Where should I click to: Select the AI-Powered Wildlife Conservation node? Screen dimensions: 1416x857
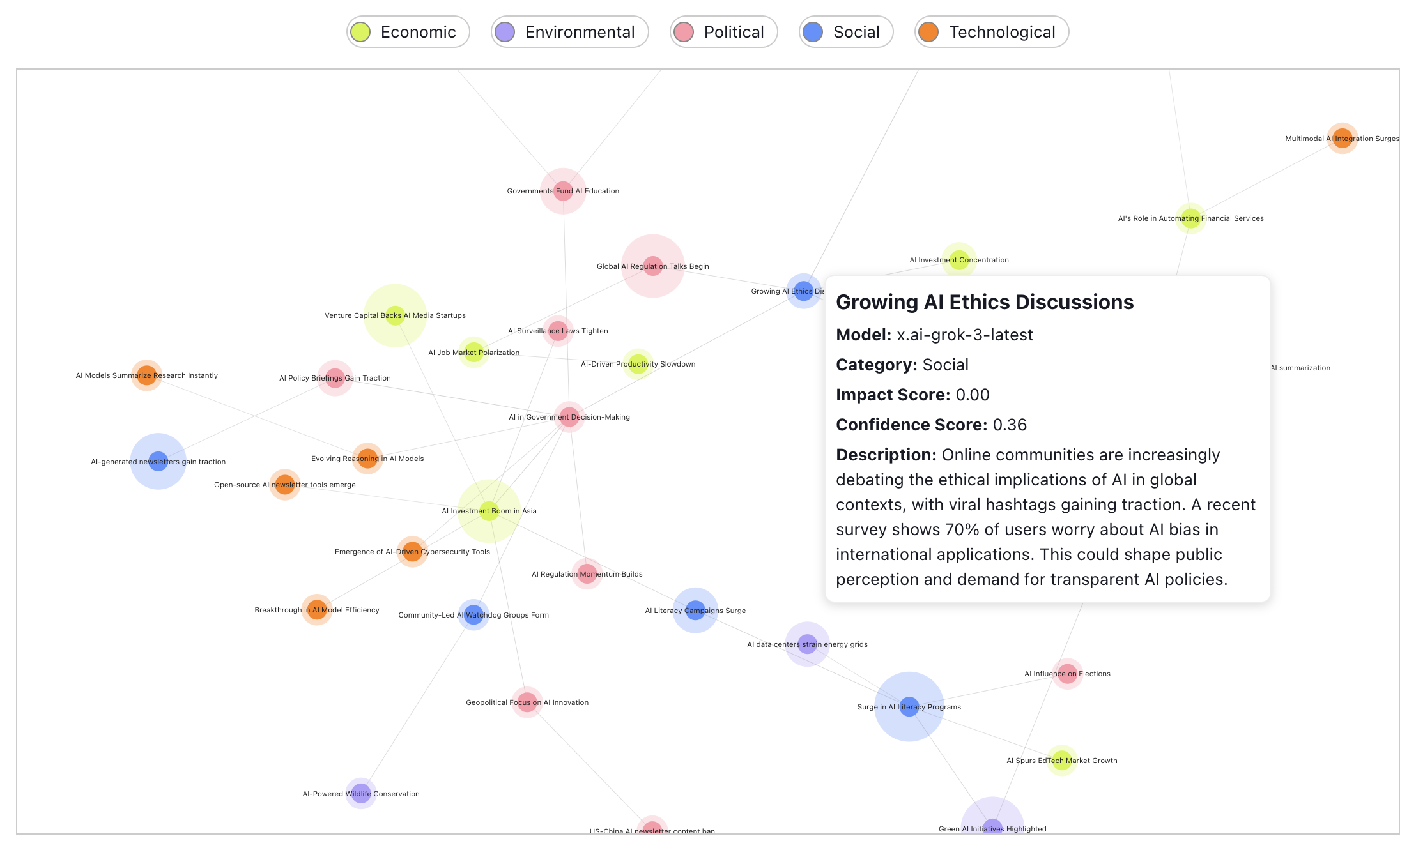tap(361, 794)
